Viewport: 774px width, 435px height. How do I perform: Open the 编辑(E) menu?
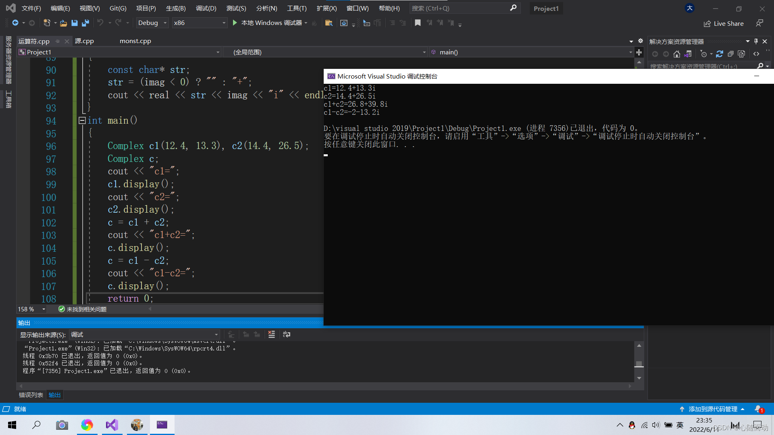click(x=60, y=8)
